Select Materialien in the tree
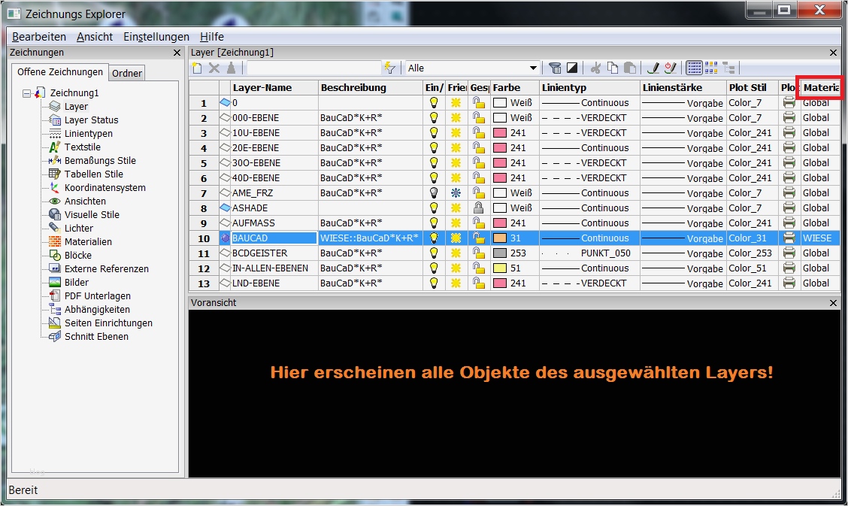Image resolution: width=848 pixels, height=506 pixels. point(88,241)
